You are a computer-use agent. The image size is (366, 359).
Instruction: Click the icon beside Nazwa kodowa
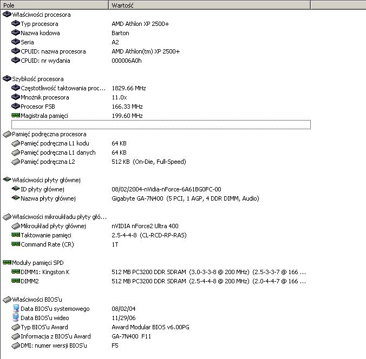click(15, 32)
